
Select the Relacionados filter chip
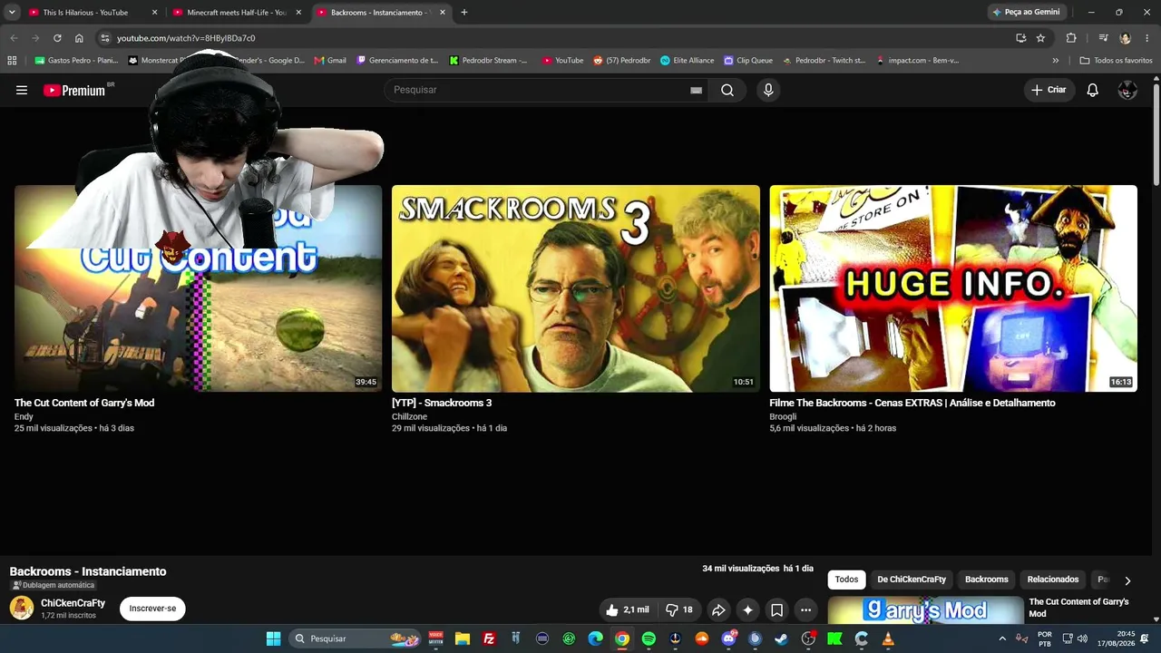1053,580
